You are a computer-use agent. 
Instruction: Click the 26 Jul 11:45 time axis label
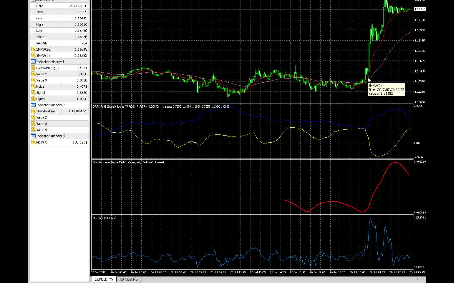(x=238, y=272)
